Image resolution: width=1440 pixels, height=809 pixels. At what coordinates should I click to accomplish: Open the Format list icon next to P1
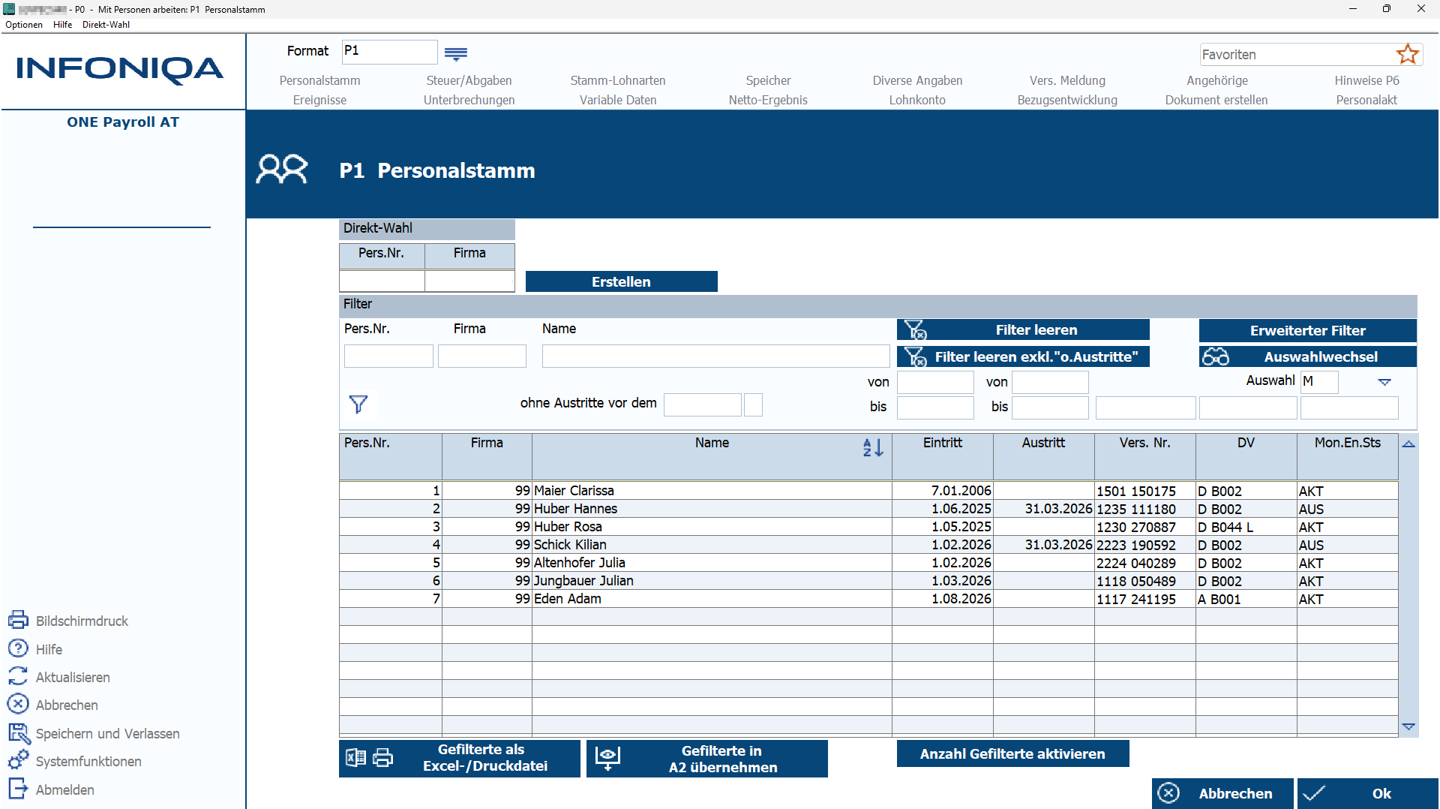456,53
